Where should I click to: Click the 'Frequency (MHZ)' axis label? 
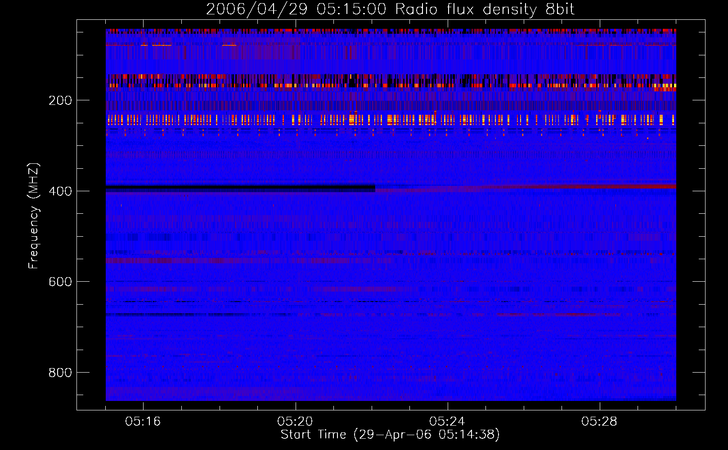pos(34,216)
